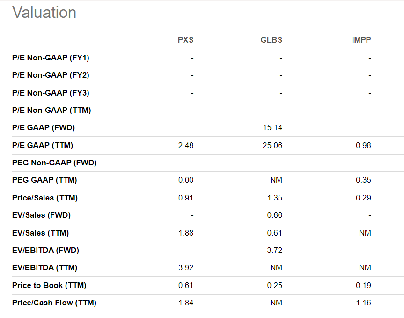404x318 pixels.
Task: Click the P/E GAAP (FWD) row label
Action: coord(44,128)
